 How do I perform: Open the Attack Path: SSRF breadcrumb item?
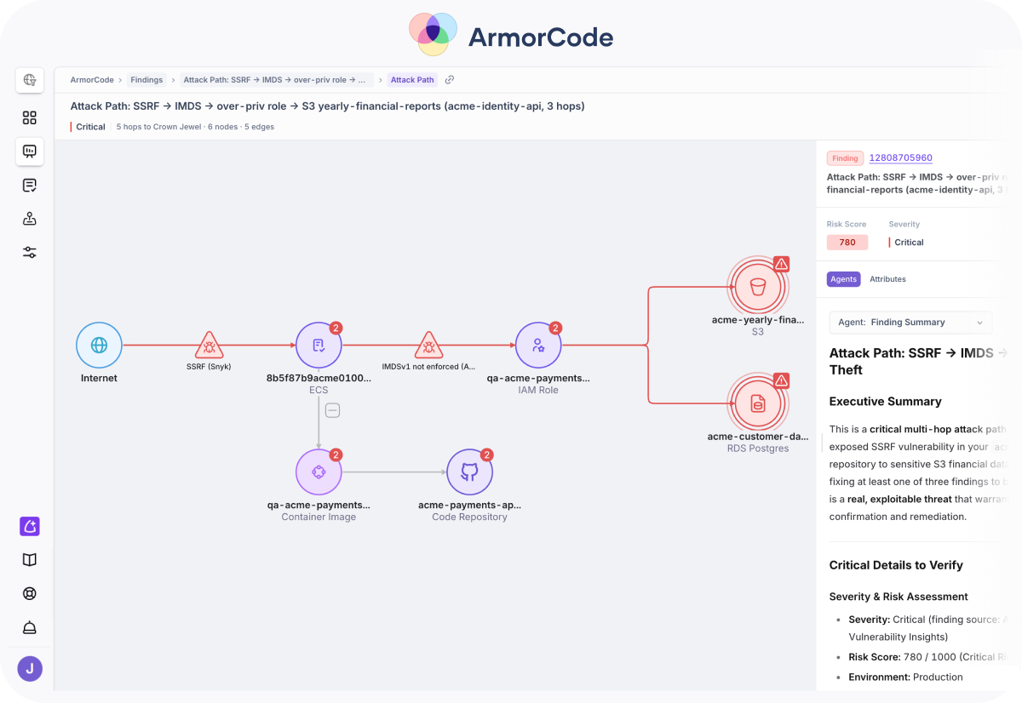click(275, 80)
